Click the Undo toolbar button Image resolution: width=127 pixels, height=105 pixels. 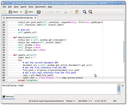pos(49,12)
